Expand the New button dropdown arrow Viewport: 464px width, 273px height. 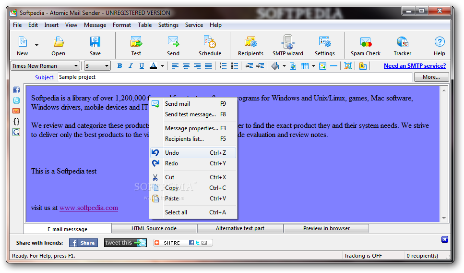coord(36,45)
